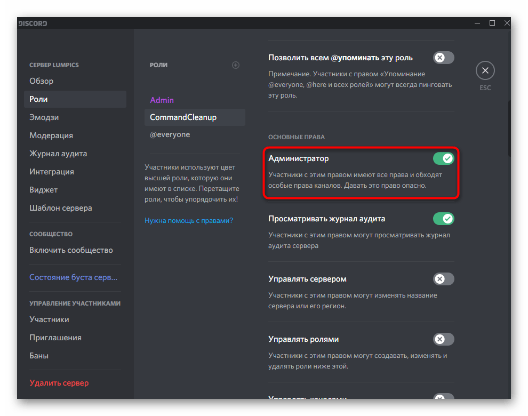Viewport: 528px width, 416px height.
Task: Click Удалить сервер
Action: click(x=75, y=383)
